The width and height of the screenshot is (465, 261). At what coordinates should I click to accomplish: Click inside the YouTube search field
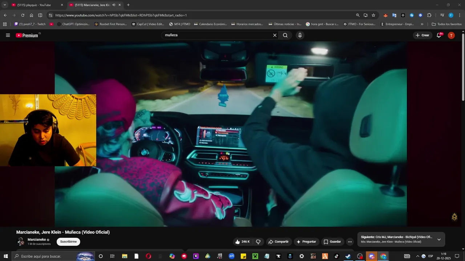tap(218, 35)
